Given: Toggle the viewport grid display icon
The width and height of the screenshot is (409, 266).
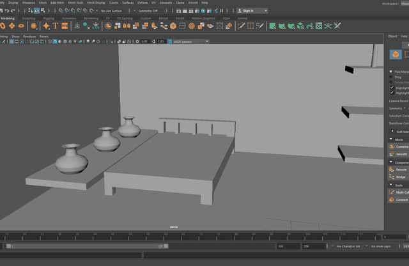Looking at the screenshot, I should [12, 42].
